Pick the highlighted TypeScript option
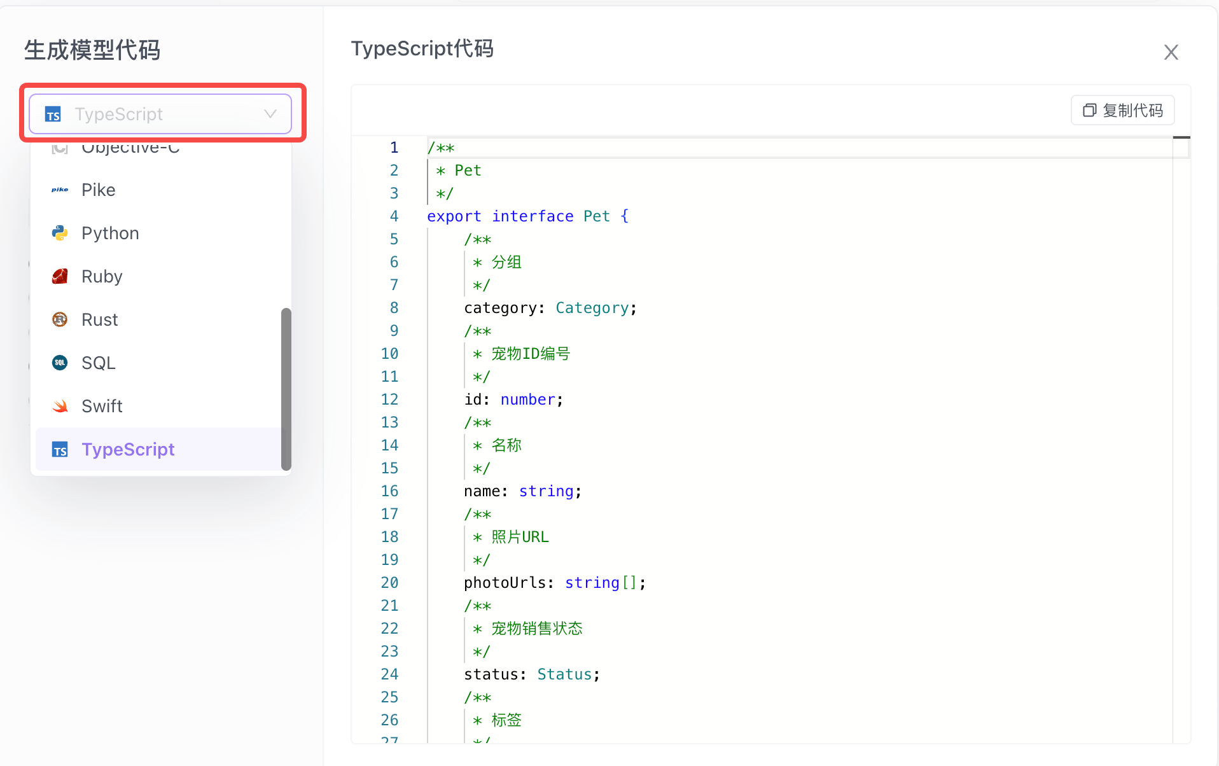The height and width of the screenshot is (766, 1219). click(128, 449)
